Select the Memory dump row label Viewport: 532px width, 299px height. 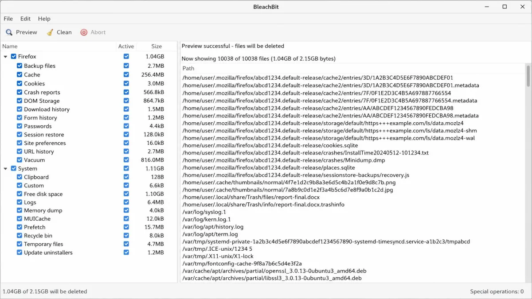coord(43,211)
